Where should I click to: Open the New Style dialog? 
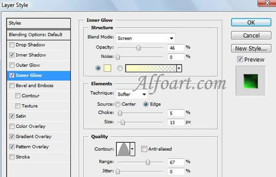[251, 49]
